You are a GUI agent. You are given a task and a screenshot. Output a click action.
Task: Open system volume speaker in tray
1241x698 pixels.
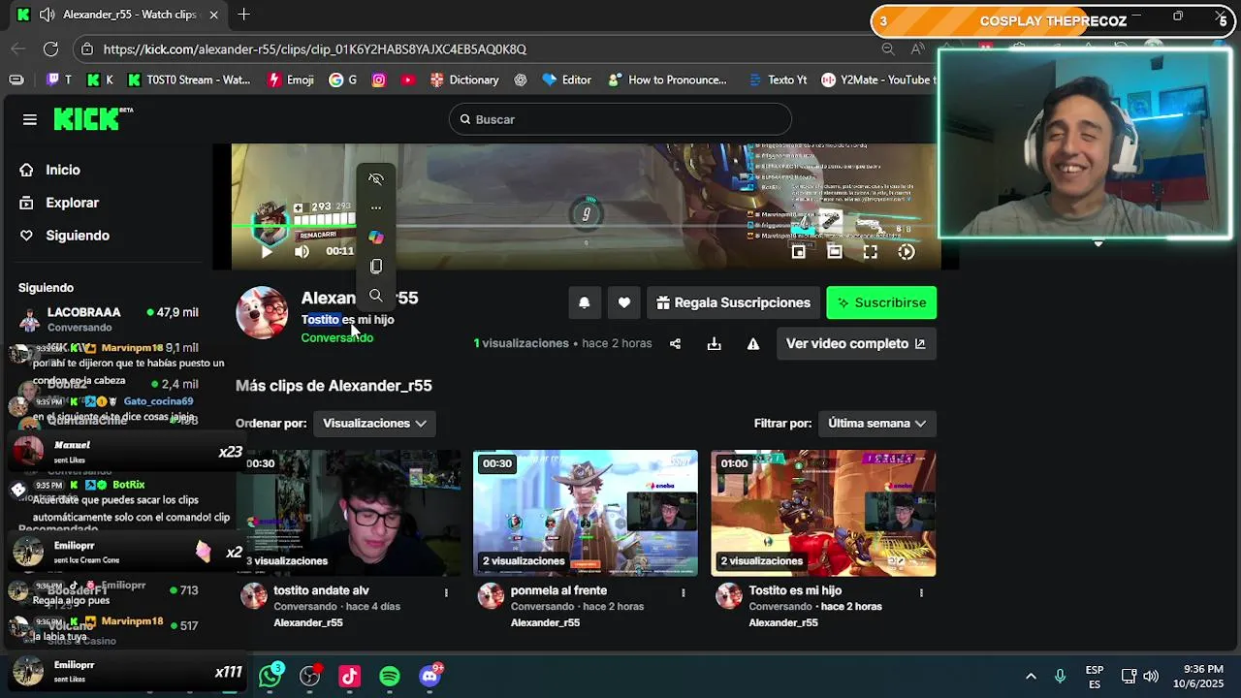[x=1151, y=676]
